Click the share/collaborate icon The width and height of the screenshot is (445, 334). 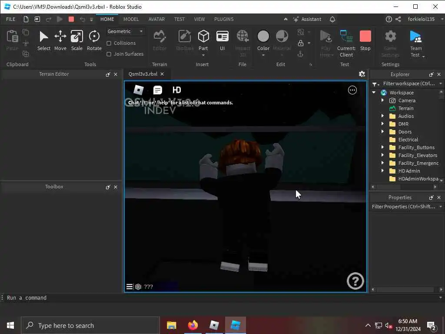click(x=398, y=19)
